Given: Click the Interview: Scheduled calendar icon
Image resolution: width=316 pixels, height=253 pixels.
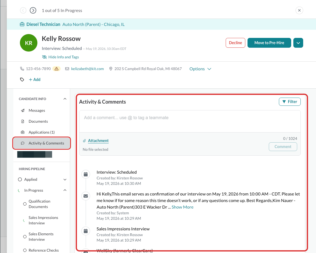Looking at the screenshot, I should click(x=86, y=174).
